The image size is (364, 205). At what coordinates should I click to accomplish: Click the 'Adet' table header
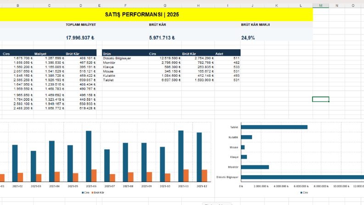[219, 54]
